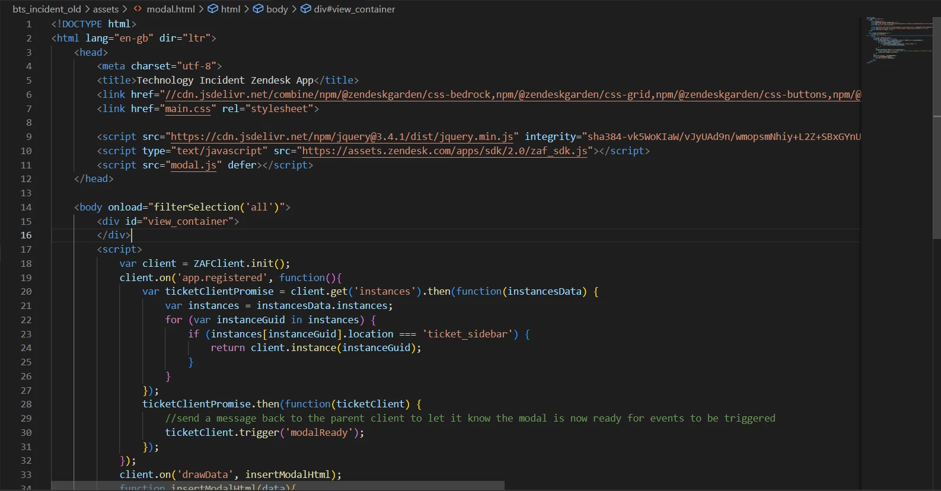The width and height of the screenshot is (941, 491).
Task: Click the closing head tag
Action: 94,178
